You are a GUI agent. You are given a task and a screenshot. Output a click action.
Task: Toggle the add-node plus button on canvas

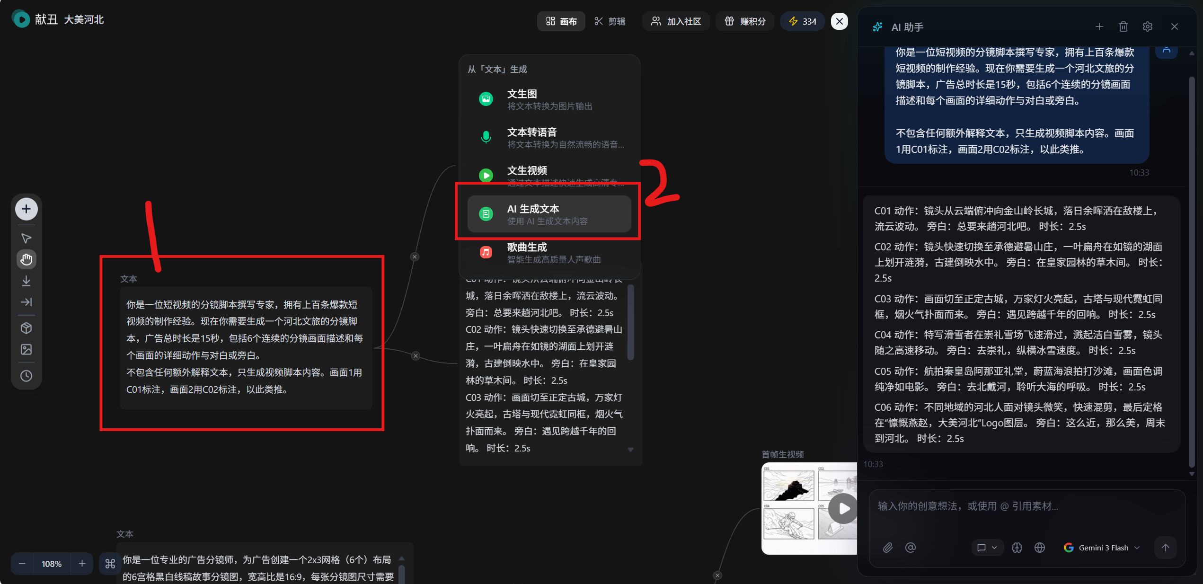(x=26, y=208)
